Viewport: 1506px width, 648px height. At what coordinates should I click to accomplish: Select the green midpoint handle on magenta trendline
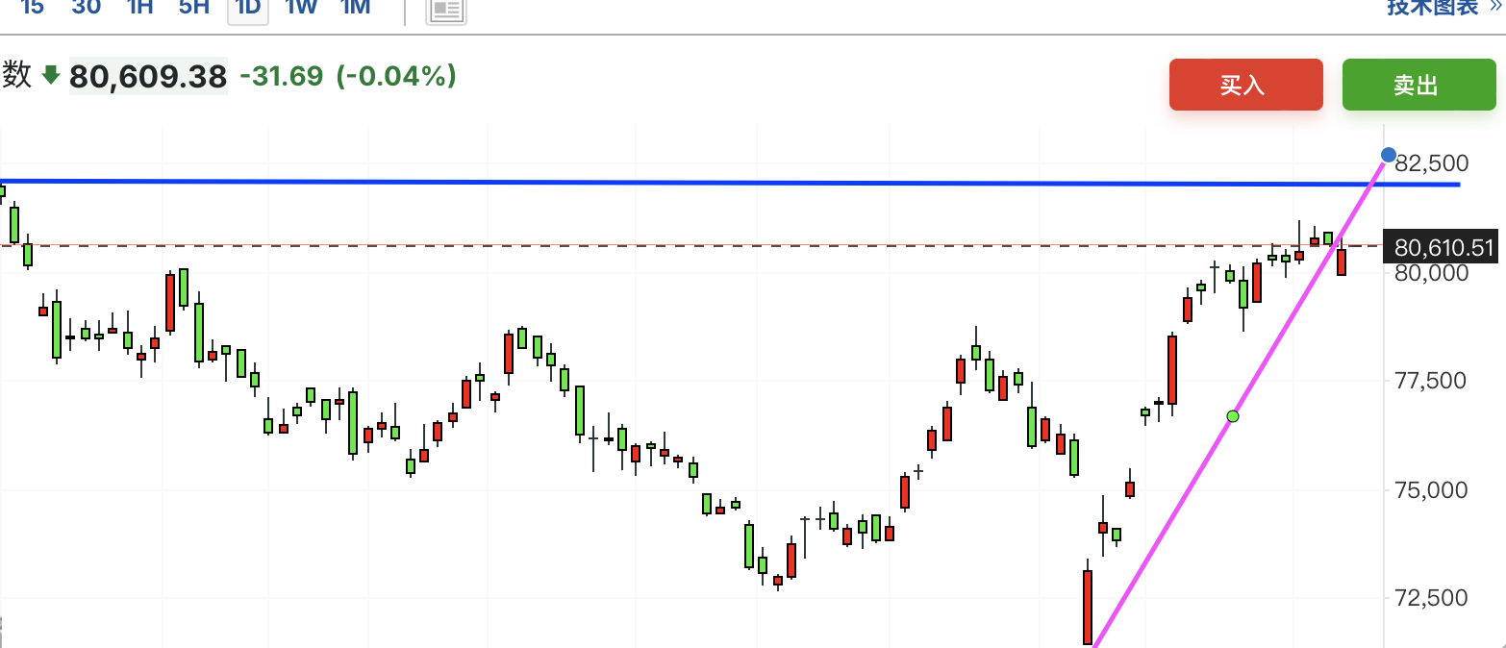(x=1233, y=416)
